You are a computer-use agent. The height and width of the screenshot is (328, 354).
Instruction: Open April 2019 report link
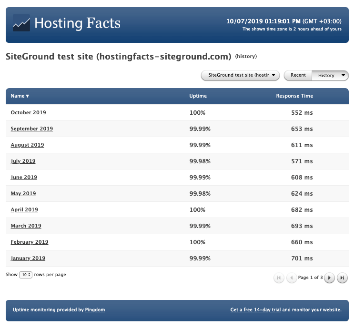coord(24,210)
